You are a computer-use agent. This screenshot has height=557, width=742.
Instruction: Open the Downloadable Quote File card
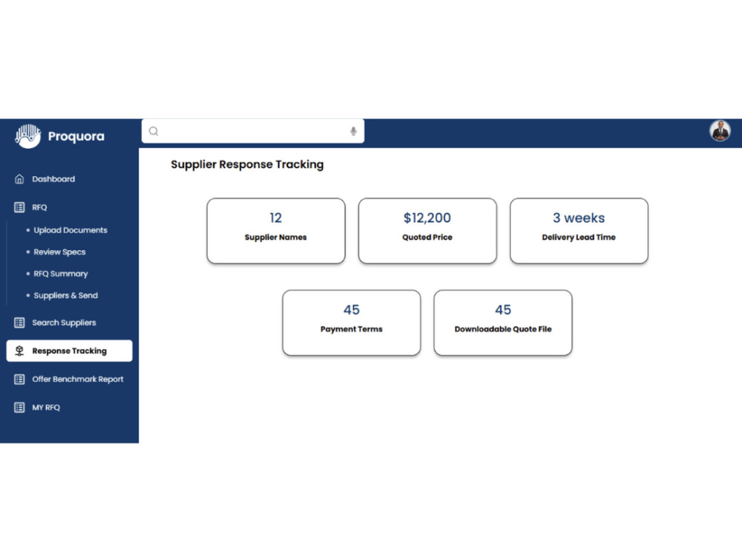503,323
